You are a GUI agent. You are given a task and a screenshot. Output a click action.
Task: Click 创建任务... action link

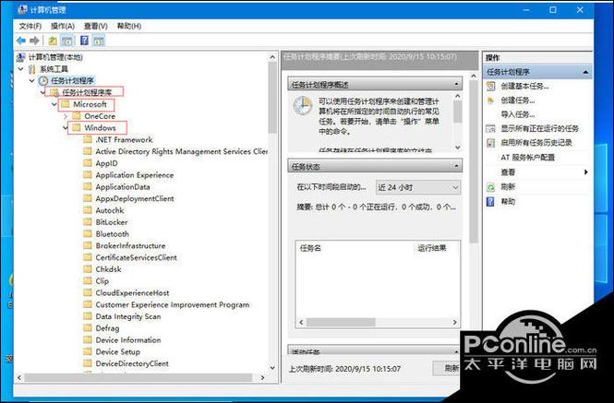(518, 101)
